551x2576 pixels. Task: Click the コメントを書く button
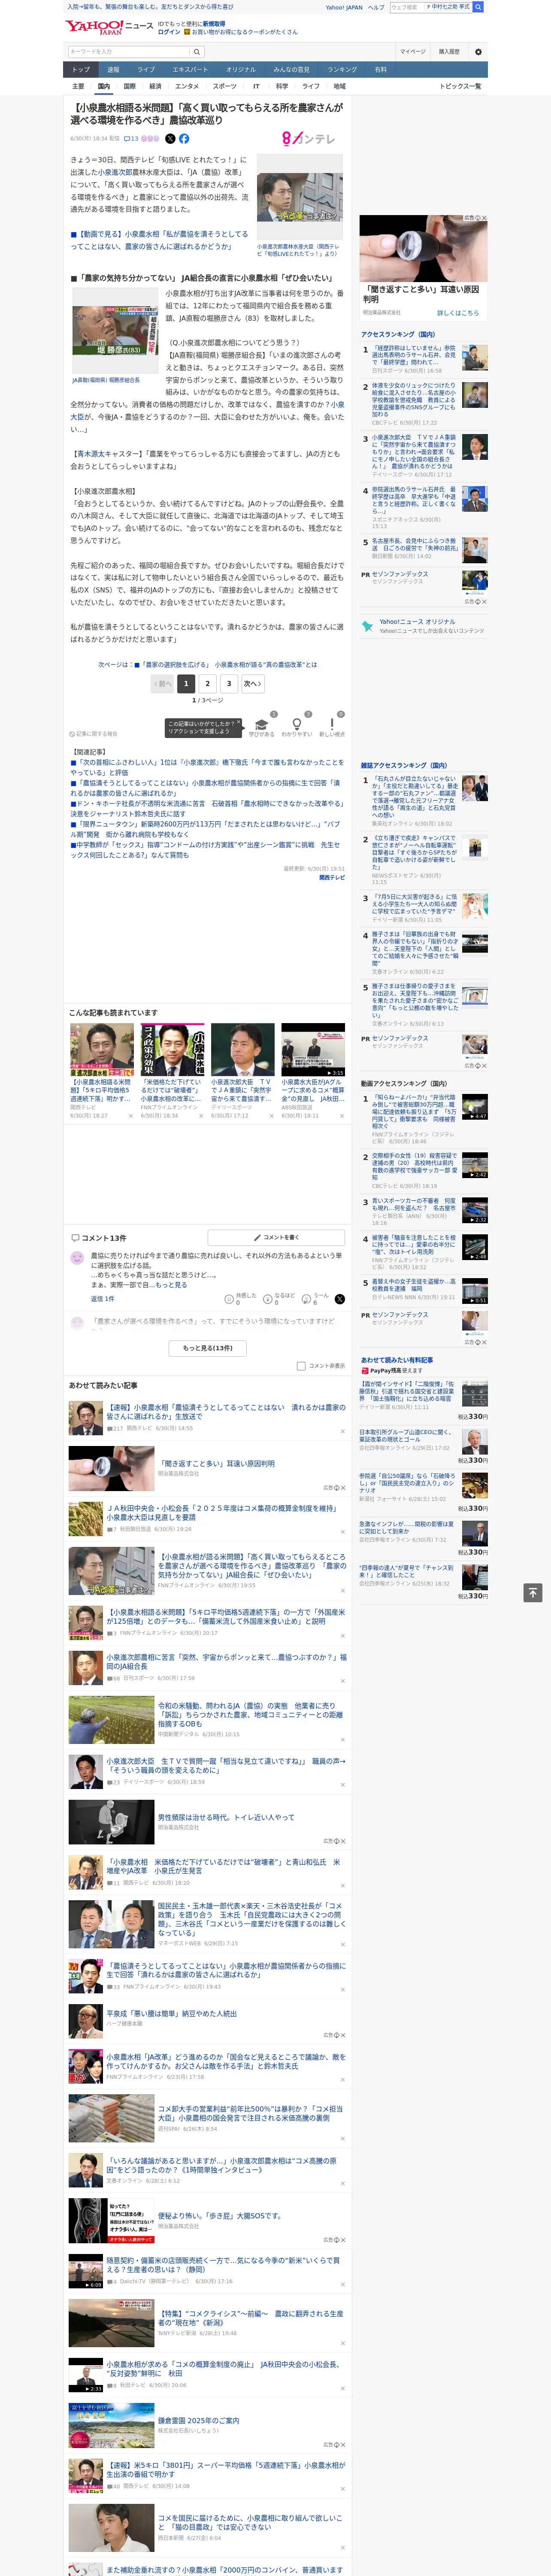tap(276, 1238)
